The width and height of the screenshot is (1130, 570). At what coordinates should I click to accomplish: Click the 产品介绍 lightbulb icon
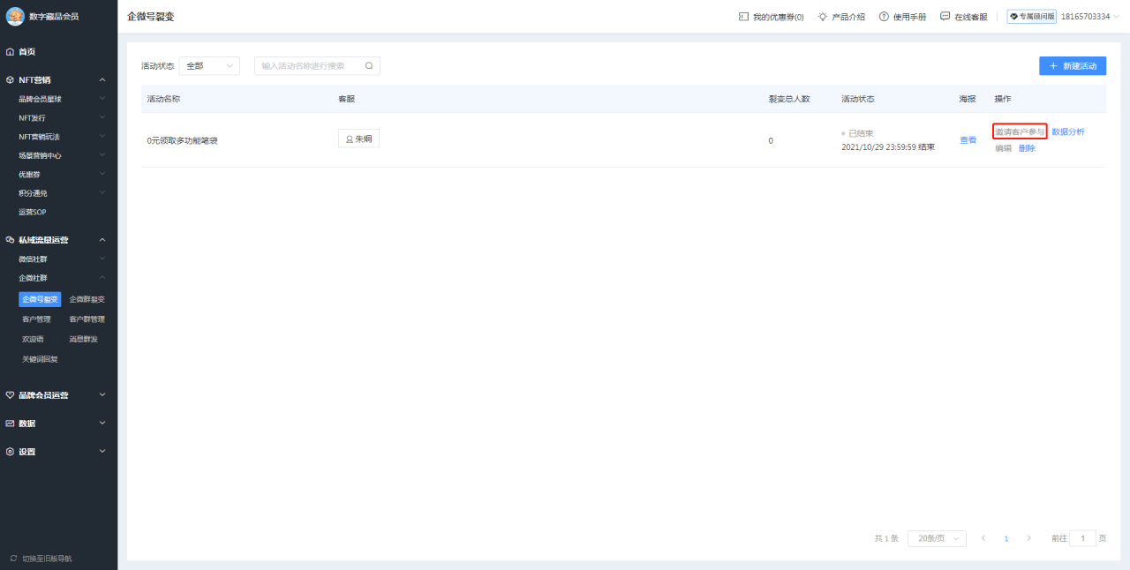(820, 15)
